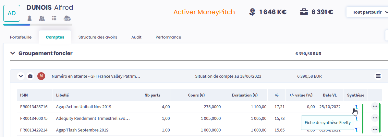This screenshot has width=388, height=137.
Task: Select the Comptes tab
Action: (x=55, y=37)
